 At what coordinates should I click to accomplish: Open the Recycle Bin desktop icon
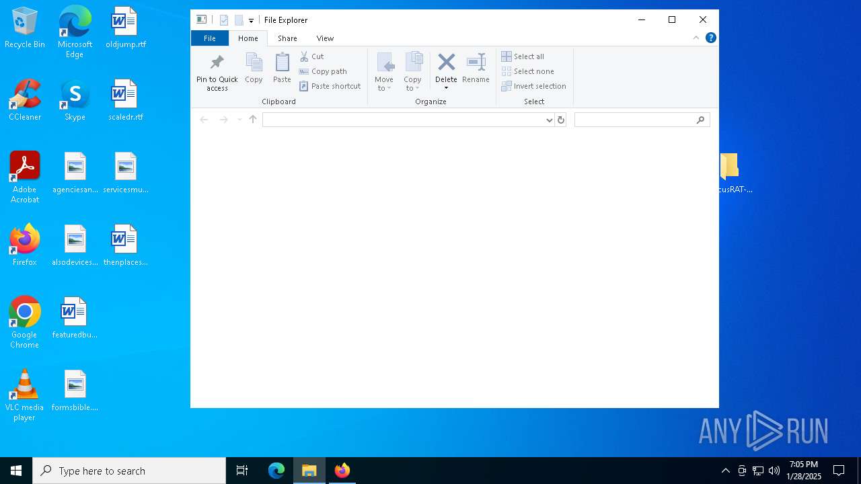(x=25, y=28)
